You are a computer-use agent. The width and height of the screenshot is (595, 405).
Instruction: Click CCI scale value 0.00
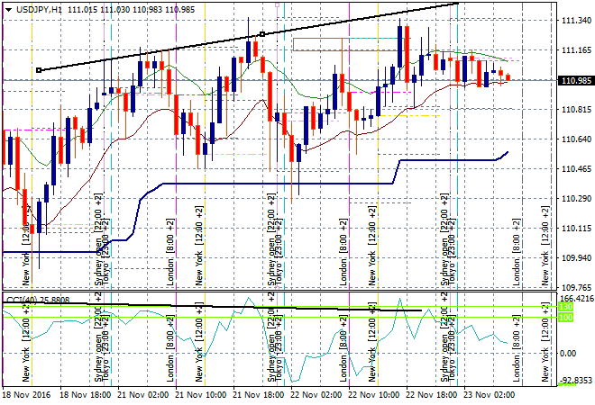[568, 353]
